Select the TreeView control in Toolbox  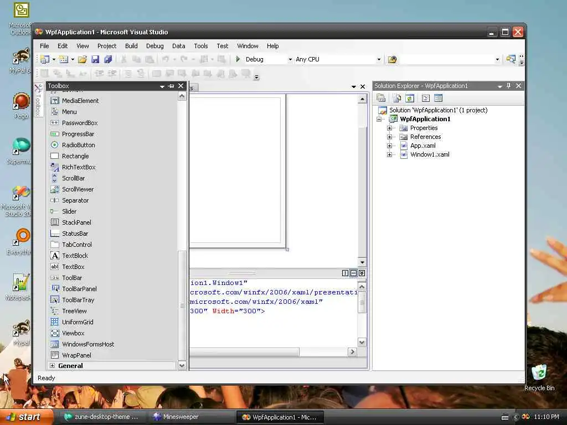[74, 311]
